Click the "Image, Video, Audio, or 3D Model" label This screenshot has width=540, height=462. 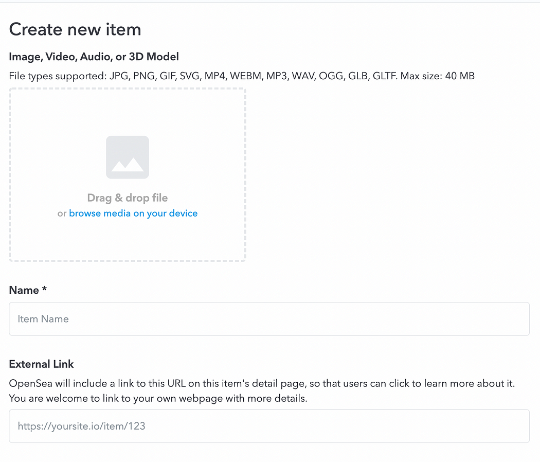[x=94, y=57]
